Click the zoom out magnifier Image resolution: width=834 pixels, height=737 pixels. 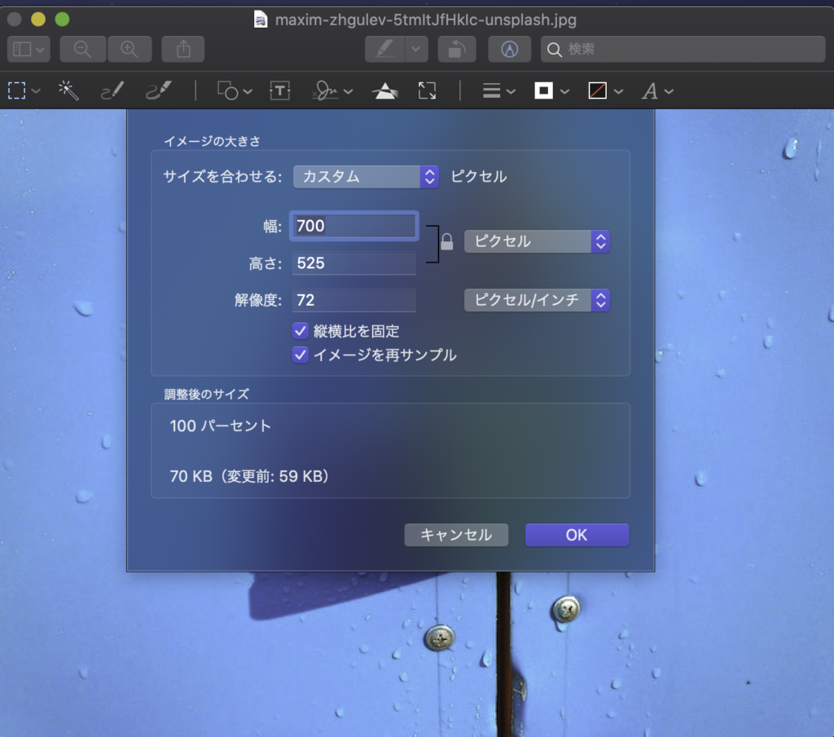pos(82,49)
